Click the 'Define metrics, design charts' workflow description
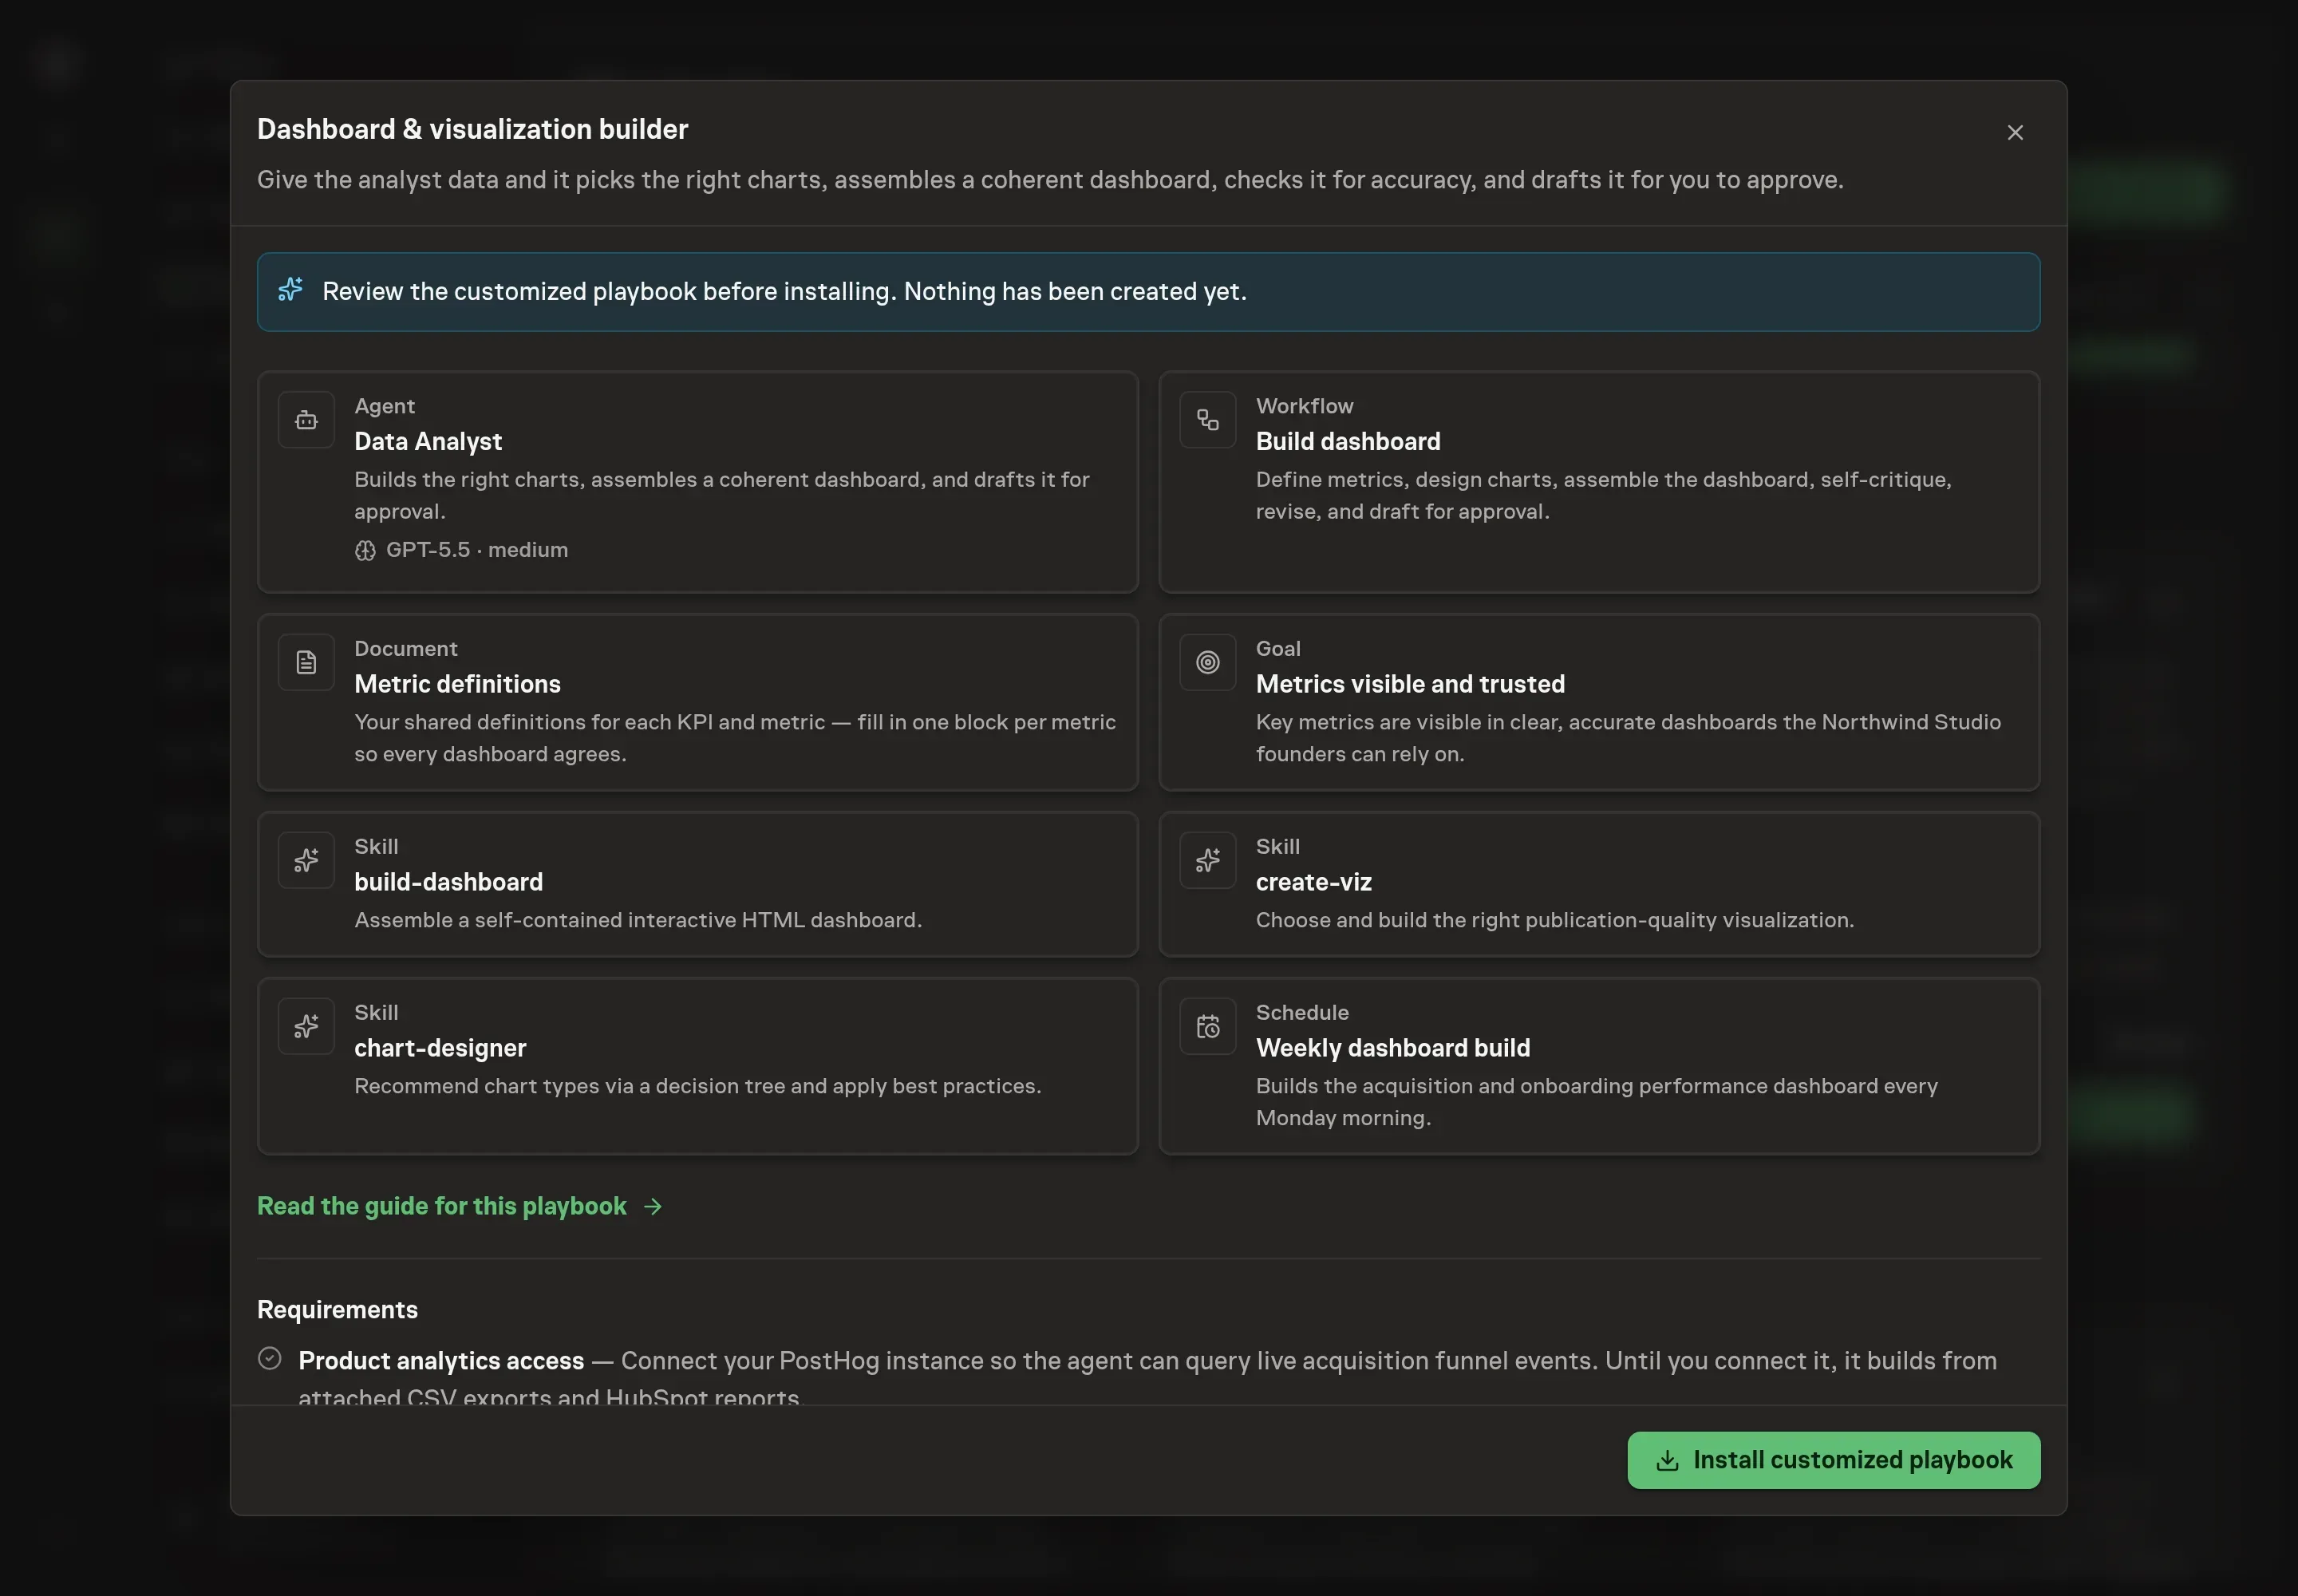The image size is (2298, 1596). tap(1603, 495)
